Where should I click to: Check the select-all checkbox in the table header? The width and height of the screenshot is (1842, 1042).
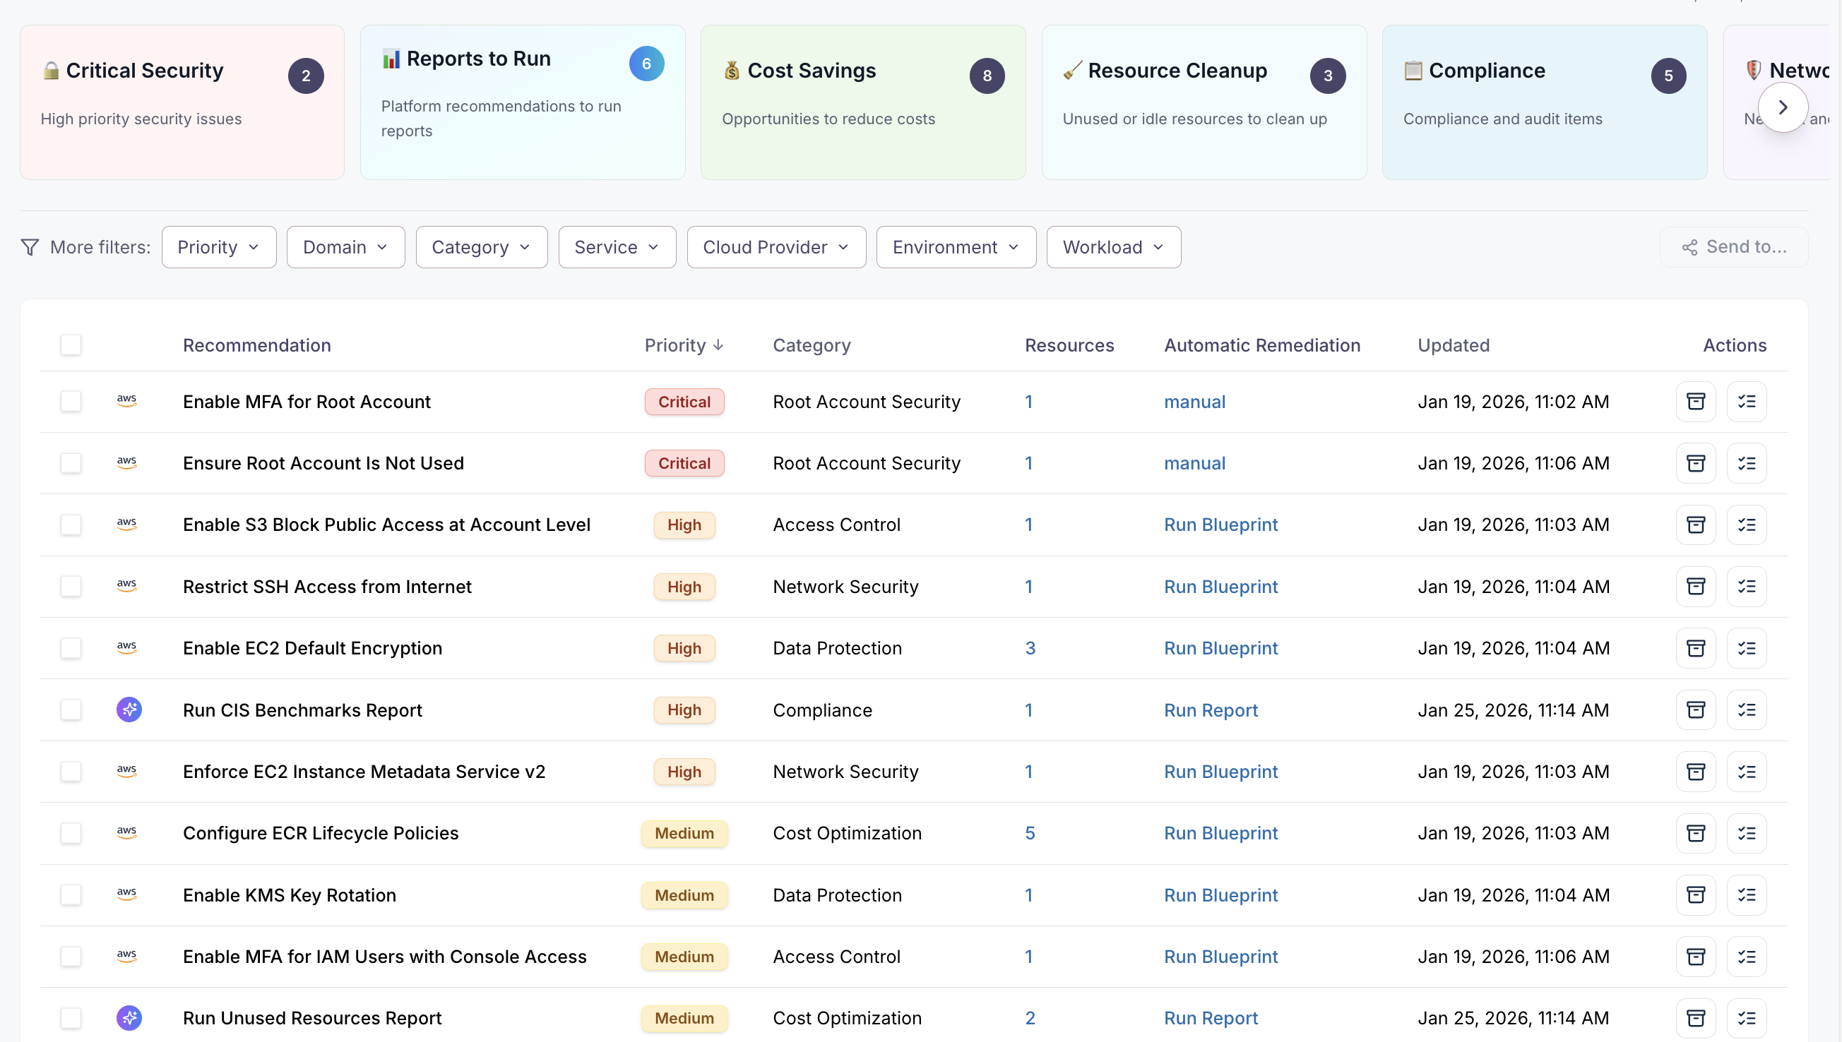[71, 345]
